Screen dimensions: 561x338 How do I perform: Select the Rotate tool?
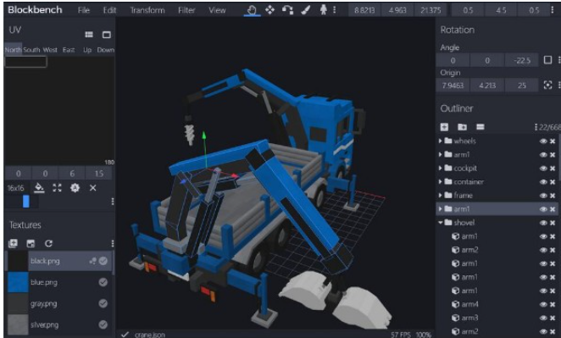pyautogui.click(x=287, y=10)
